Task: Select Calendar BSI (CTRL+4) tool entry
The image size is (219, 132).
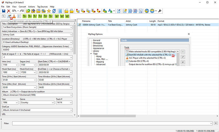Action: point(139,61)
